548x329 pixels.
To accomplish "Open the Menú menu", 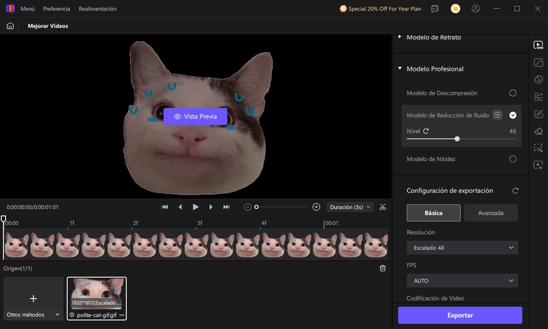I will (x=27, y=9).
